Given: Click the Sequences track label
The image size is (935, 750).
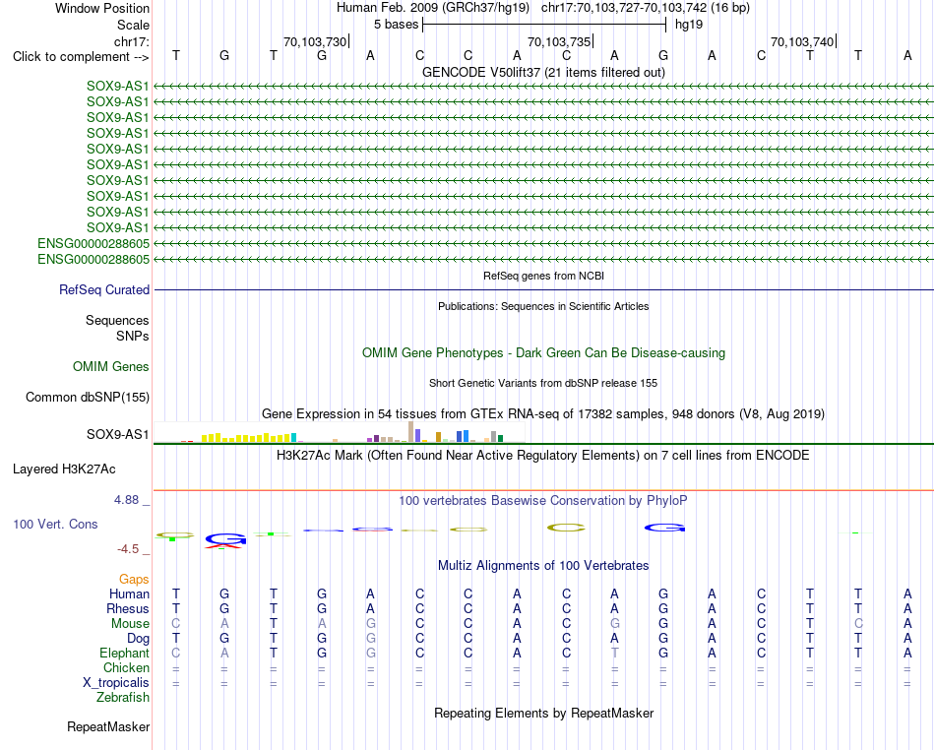Looking at the screenshot, I should (x=117, y=320).
